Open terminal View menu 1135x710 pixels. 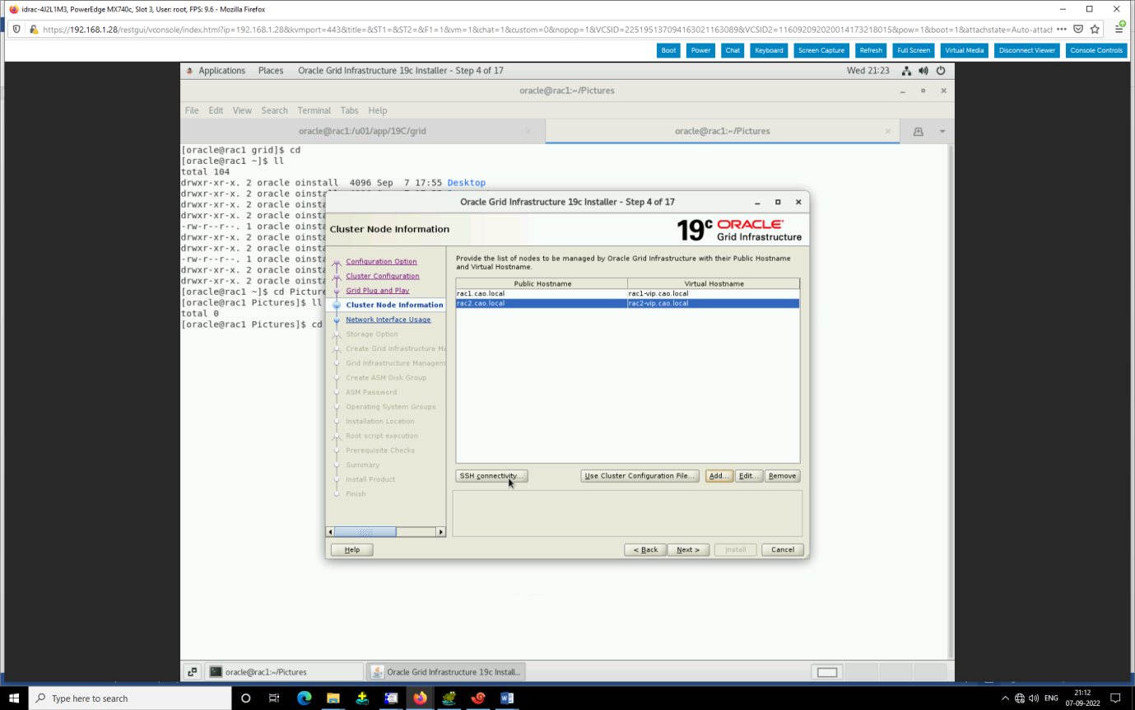(x=242, y=110)
